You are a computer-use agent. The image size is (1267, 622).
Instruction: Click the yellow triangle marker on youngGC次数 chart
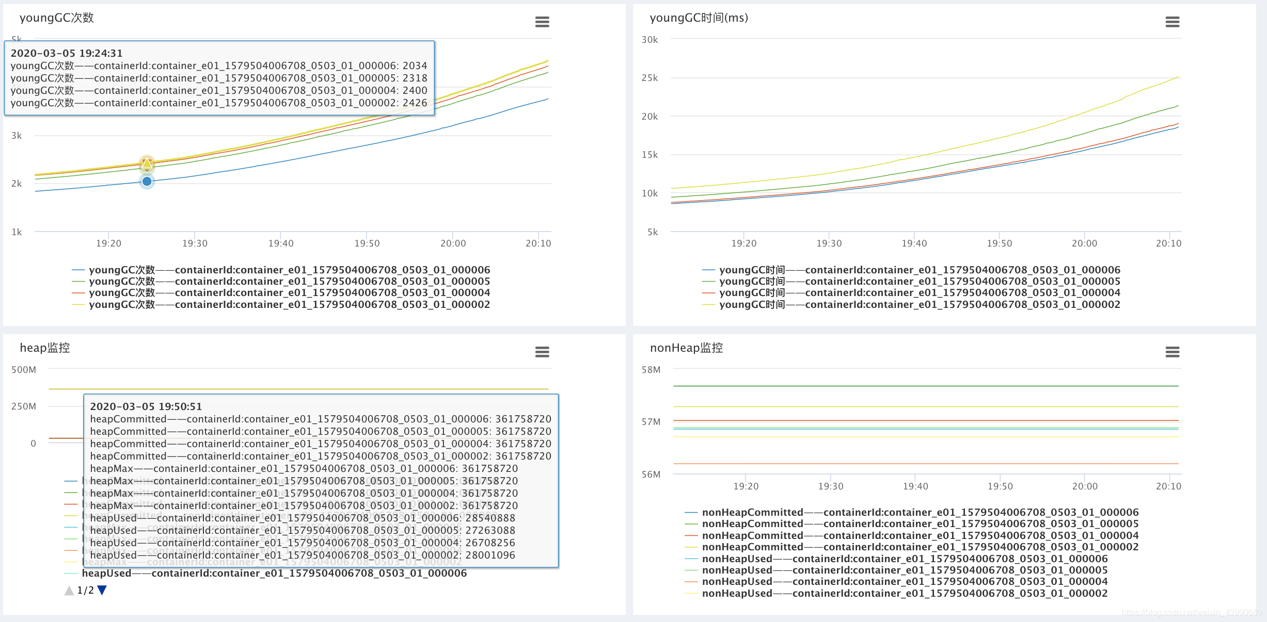[147, 164]
